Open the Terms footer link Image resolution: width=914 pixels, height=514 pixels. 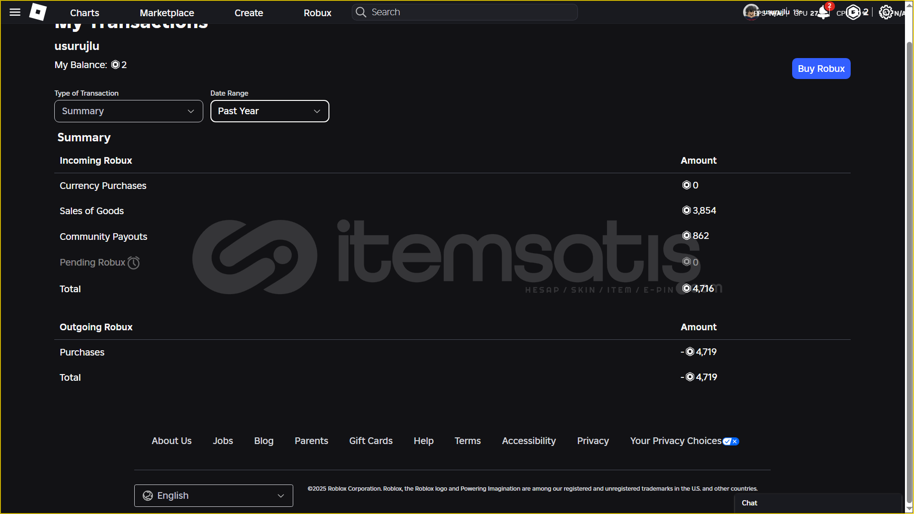(x=467, y=441)
